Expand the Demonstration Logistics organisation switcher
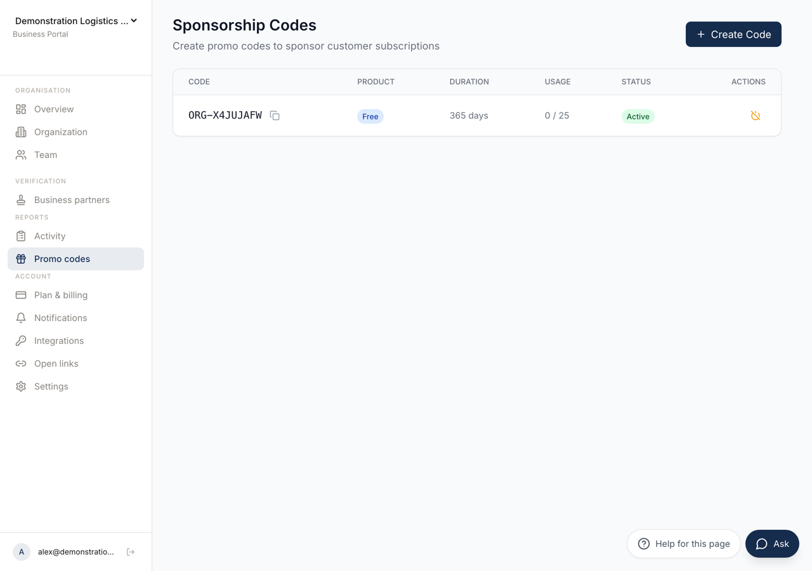Viewport: 812px width, 571px height. [76, 21]
